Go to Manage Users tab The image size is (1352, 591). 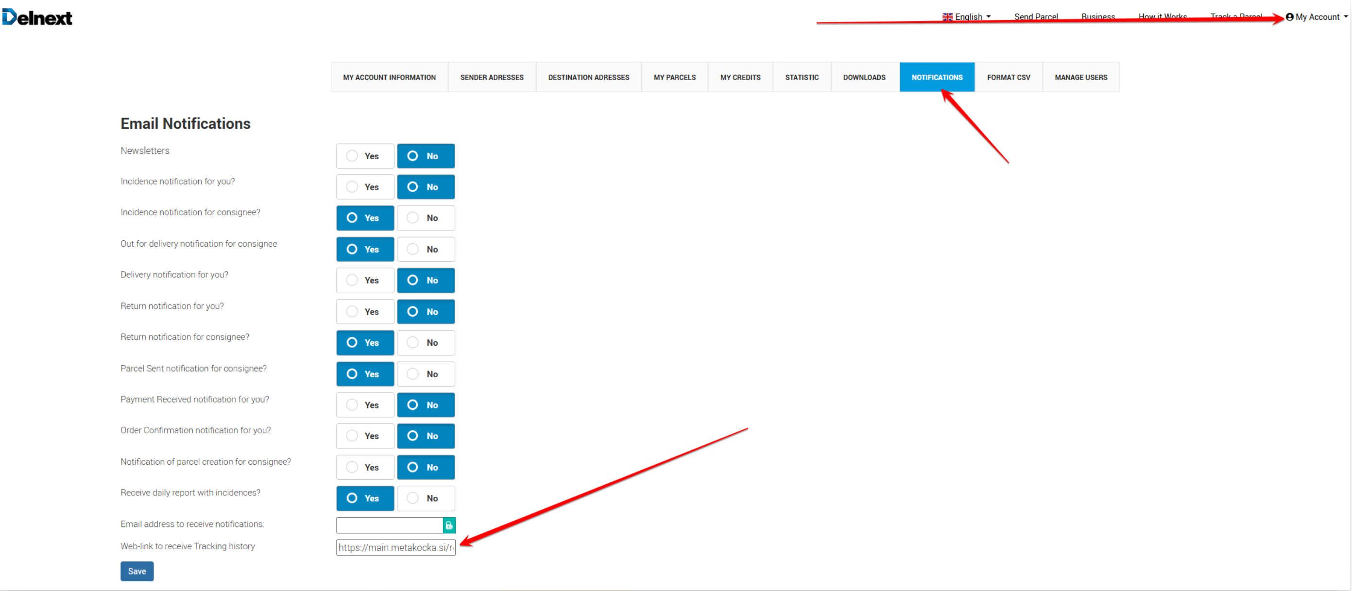tap(1080, 77)
